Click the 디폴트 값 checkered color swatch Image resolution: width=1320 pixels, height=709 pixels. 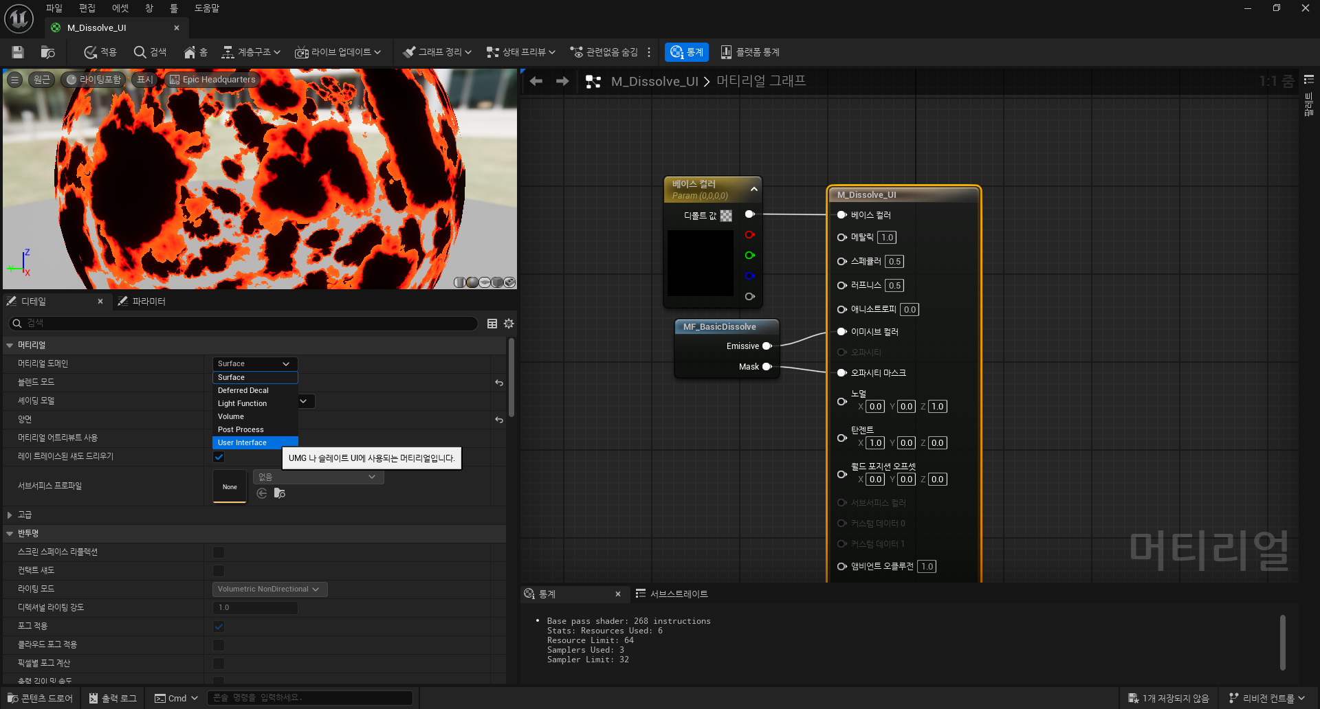click(726, 216)
